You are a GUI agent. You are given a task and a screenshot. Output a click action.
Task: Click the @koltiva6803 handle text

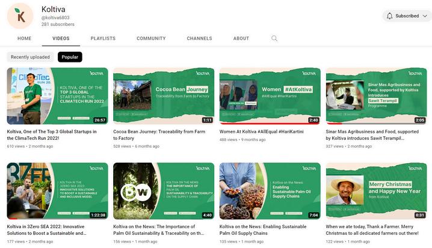pos(55,17)
